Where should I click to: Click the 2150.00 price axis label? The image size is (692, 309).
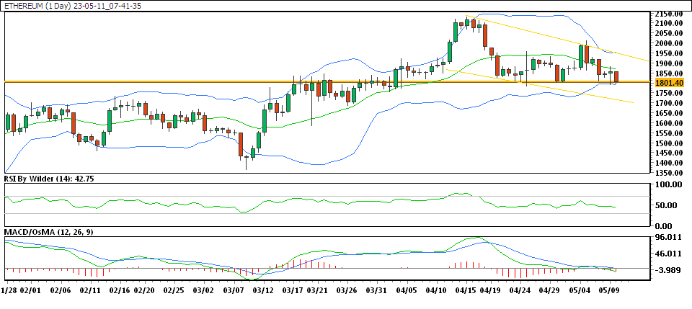coord(670,13)
